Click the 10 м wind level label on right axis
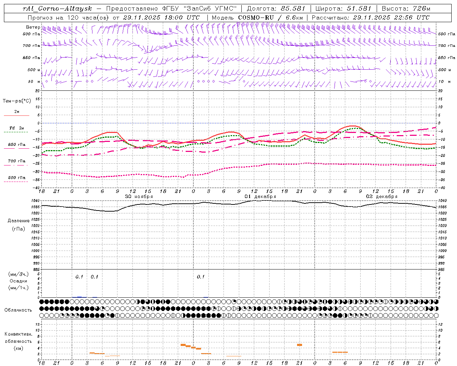 coord(444,81)
